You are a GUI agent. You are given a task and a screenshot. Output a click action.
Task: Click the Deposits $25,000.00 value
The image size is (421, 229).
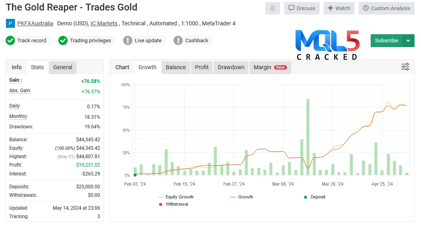point(88,187)
